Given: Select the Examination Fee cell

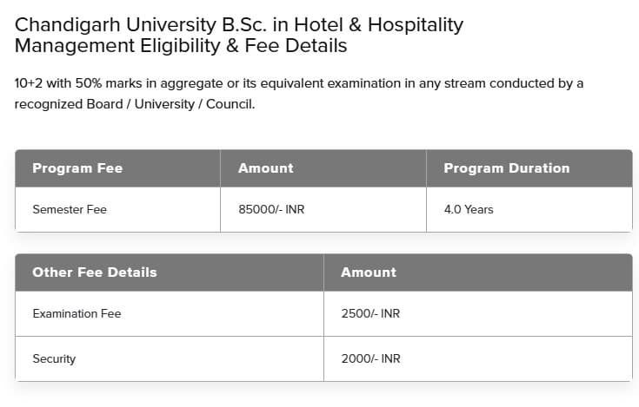Looking at the screenshot, I should tap(77, 313).
